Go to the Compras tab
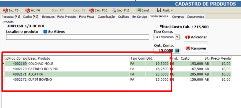The width and height of the screenshot is (241, 108). [x=178, y=17]
